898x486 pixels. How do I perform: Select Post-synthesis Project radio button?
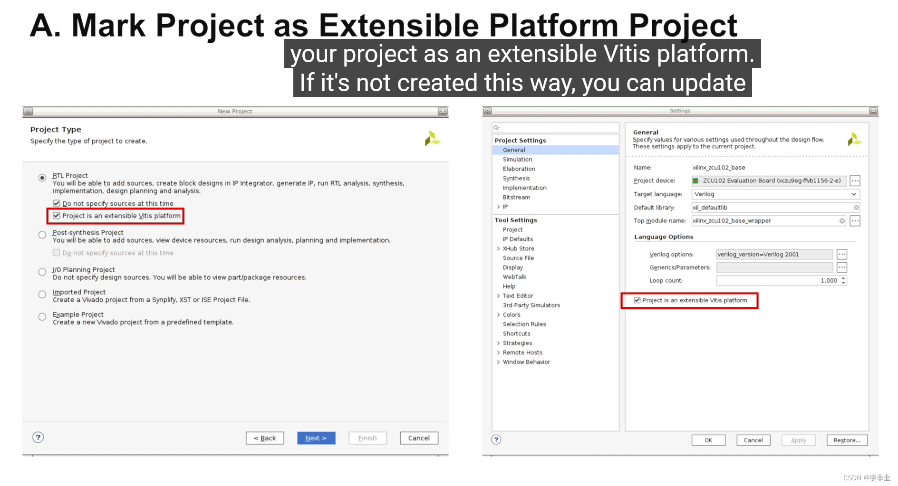point(42,235)
